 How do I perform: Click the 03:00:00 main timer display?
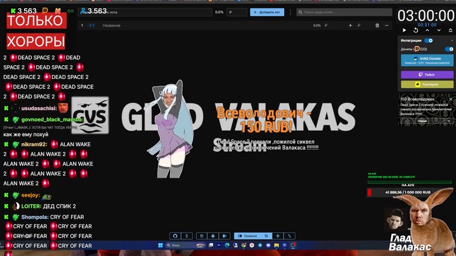click(426, 15)
